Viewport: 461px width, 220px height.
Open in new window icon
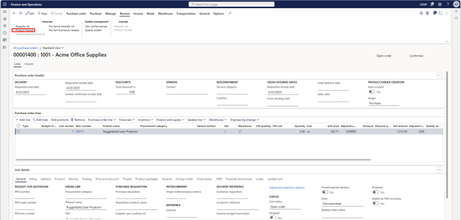pos(447,14)
